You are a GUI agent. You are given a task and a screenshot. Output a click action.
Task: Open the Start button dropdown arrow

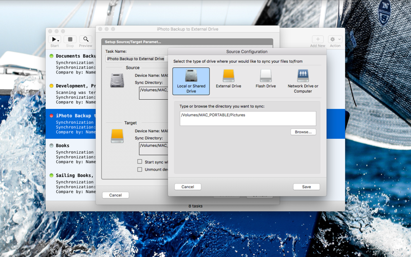pyautogui.click(x=59, y=40)
